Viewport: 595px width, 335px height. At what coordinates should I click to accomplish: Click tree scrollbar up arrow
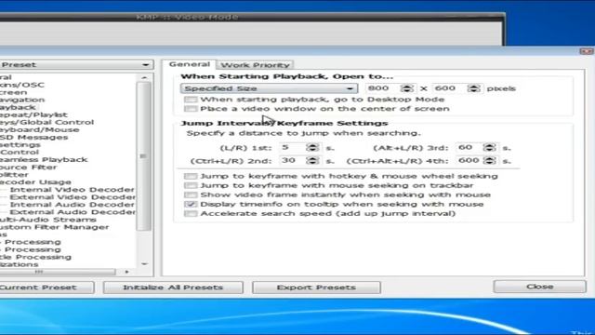coord(144,77)
